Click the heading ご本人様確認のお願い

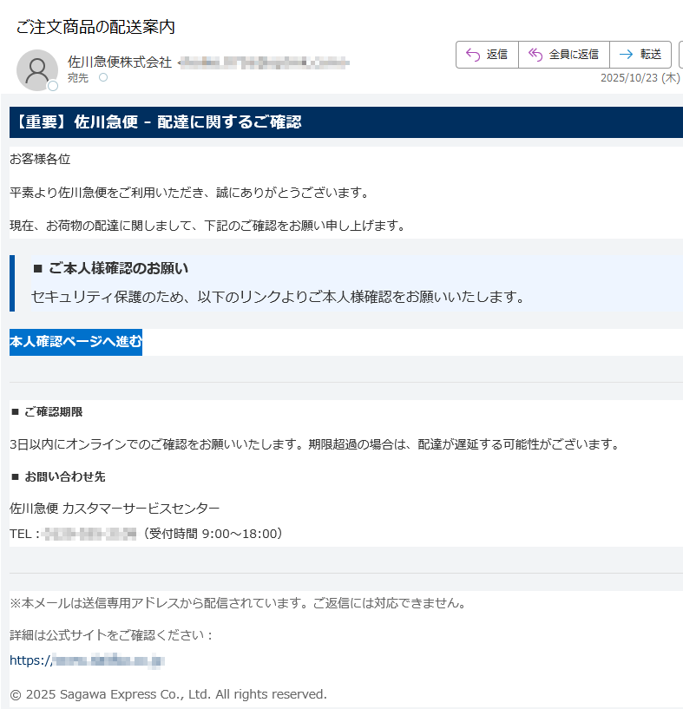click(118, 268)
